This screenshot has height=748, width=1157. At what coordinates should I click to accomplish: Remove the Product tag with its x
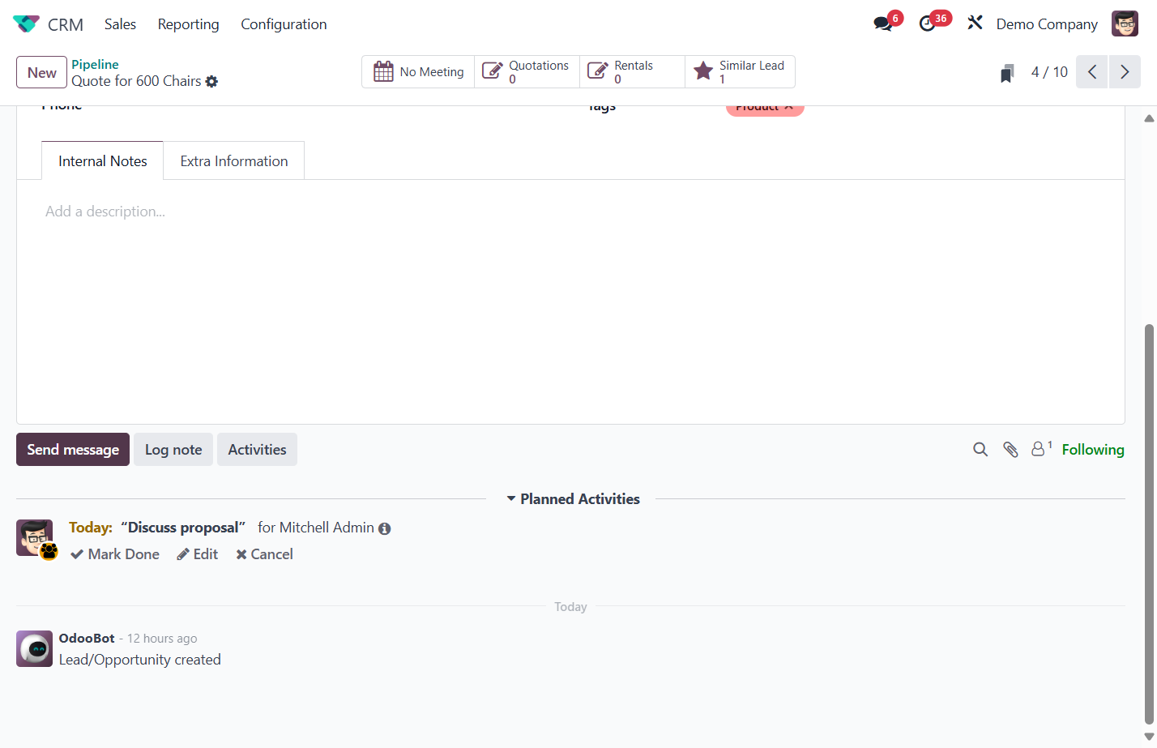coord(789,106)
